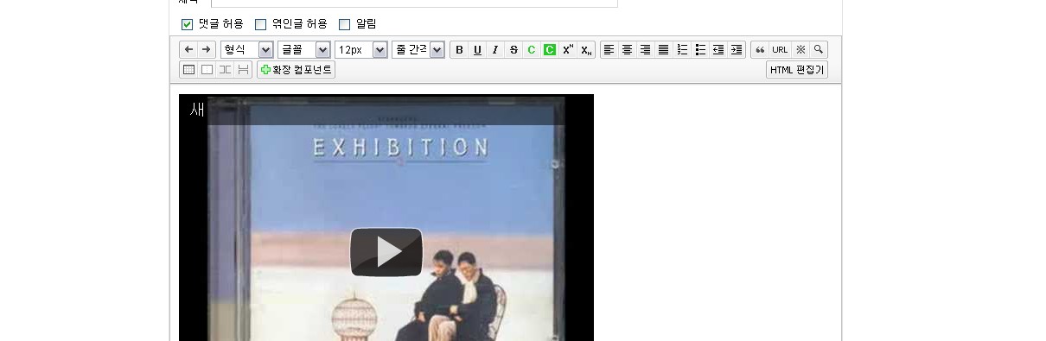Screen dimensions: 1046x341
Task: Toggle the 엮인글 허용 checkbox
Action: click(x=260, y=24)
